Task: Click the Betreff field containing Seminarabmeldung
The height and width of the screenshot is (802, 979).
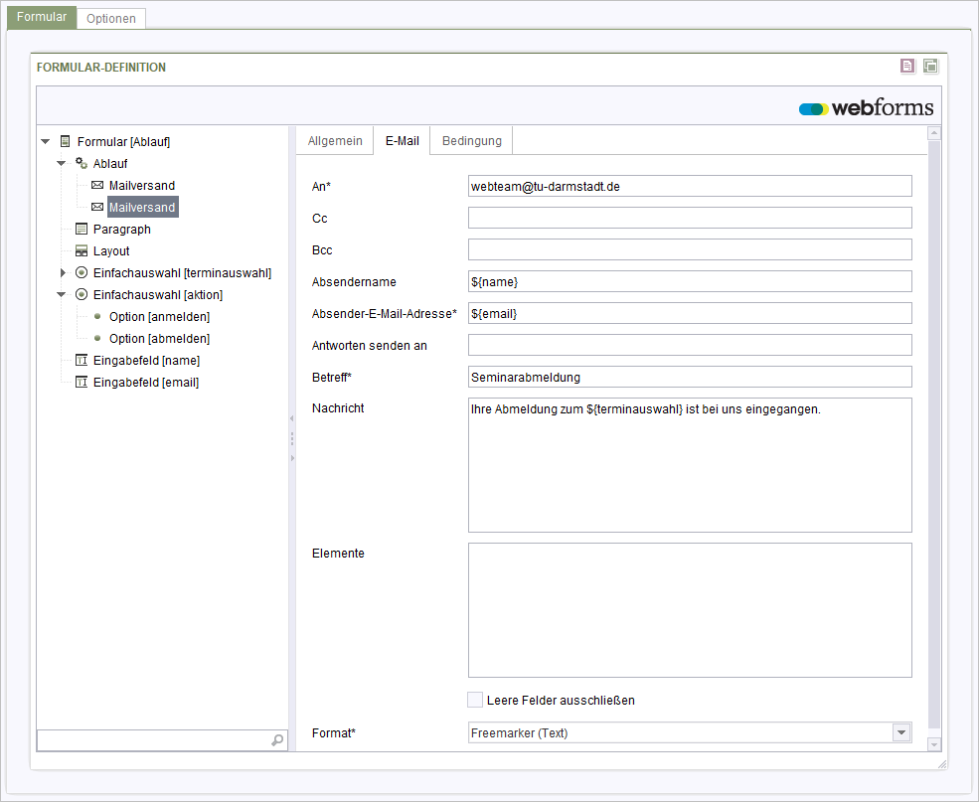Action: [690, 377]
